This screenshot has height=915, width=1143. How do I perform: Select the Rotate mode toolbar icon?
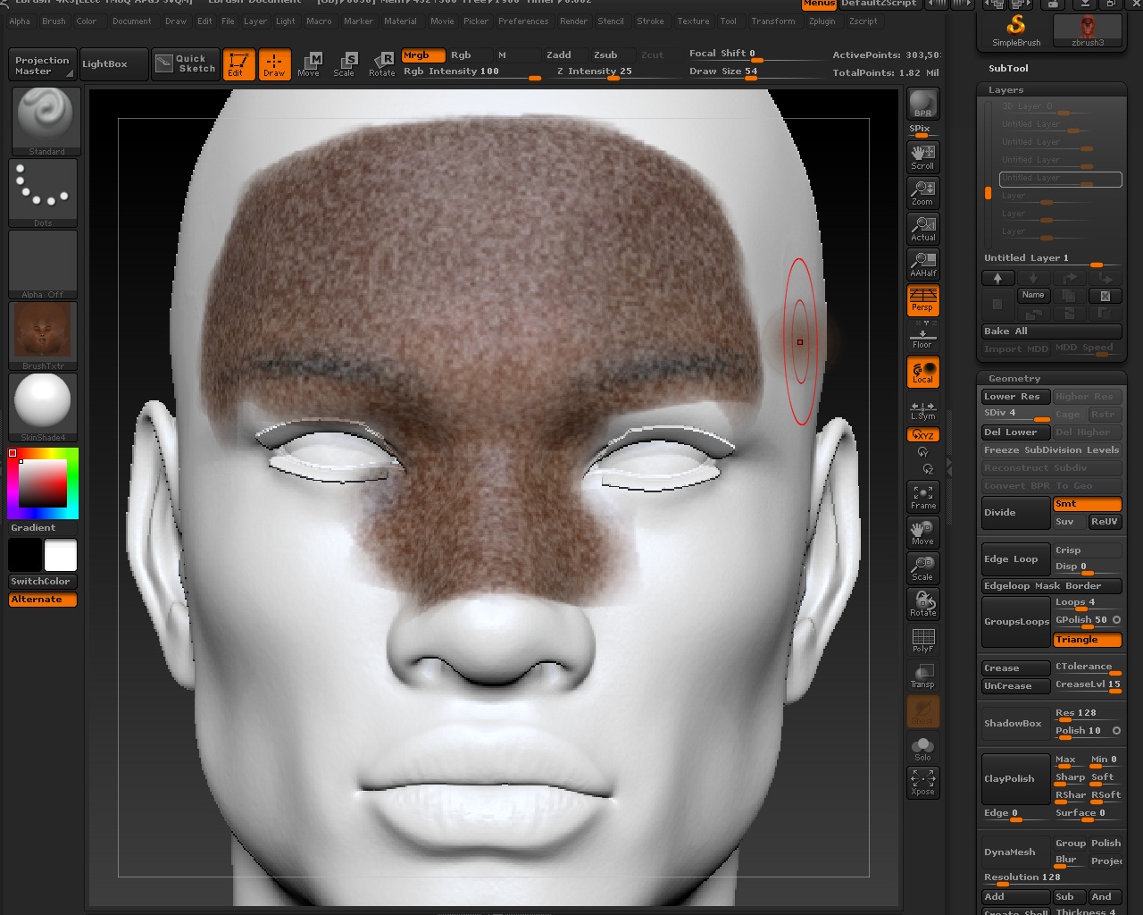(x=382, y=63)
